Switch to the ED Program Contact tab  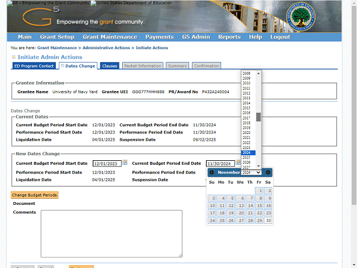tap(34, 66)
